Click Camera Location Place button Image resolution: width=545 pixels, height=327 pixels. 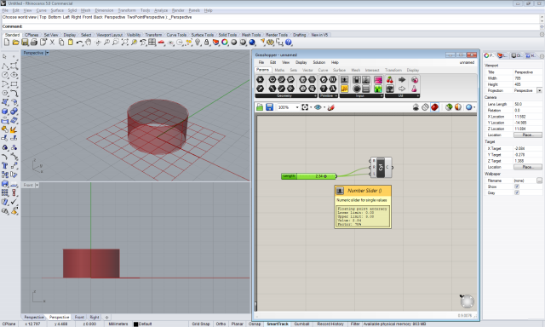tap(527, 135)
